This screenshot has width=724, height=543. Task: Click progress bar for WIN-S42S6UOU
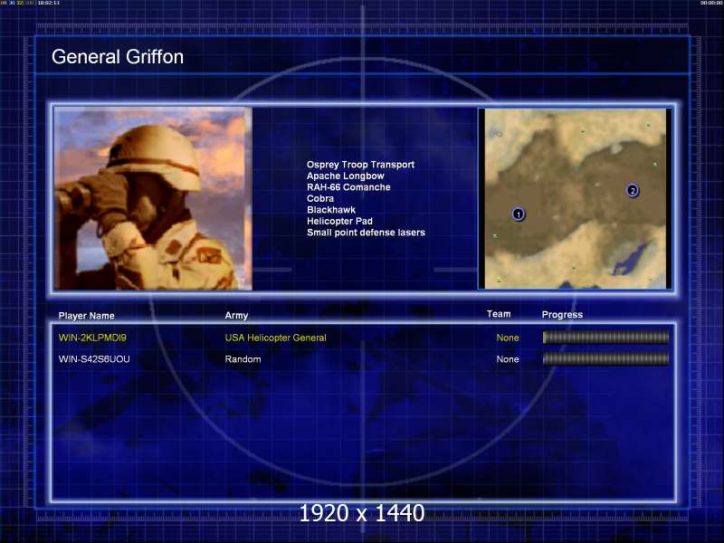pos(605,358)
